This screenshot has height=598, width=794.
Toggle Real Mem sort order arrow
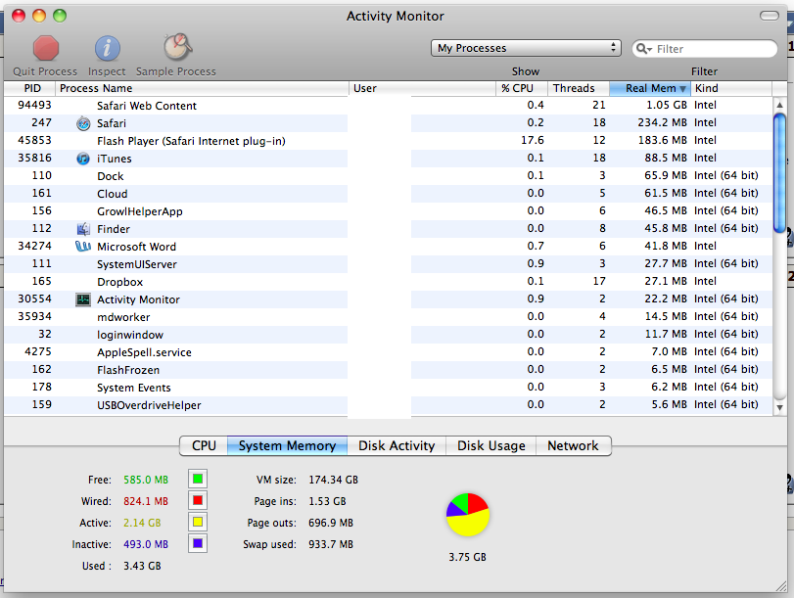coord(682,89)
